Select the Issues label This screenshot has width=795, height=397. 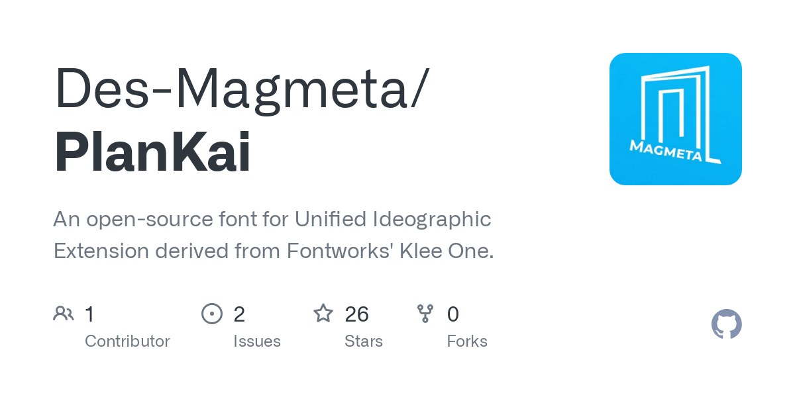coord(257,341)
